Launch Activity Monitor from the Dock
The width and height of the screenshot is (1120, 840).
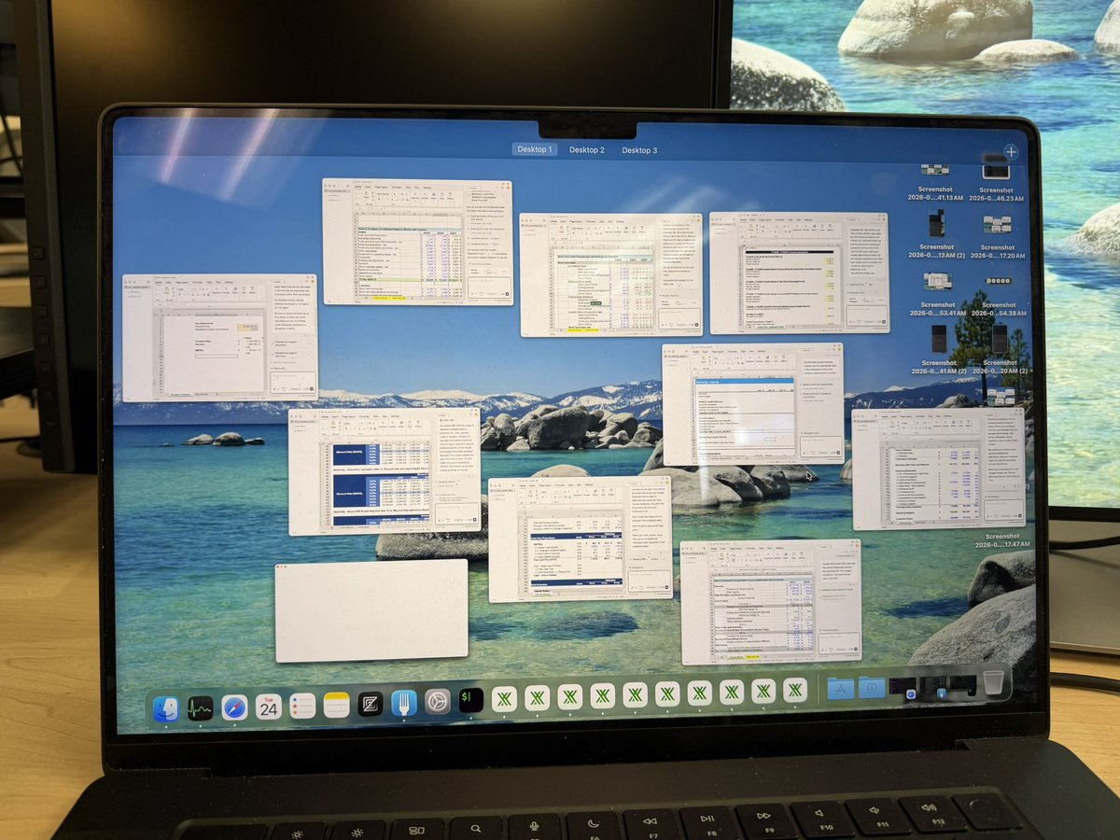point(200,709)
